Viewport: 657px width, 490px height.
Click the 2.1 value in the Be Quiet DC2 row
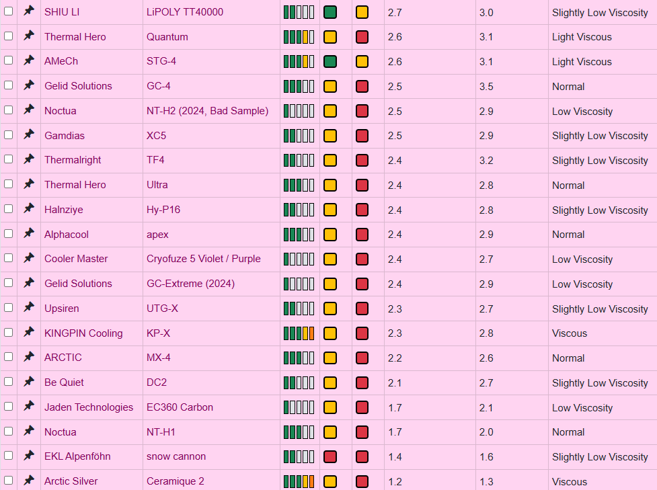(395, 382)
